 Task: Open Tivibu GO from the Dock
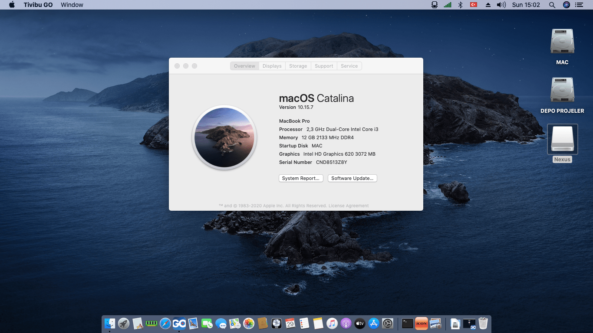click(179, 323)
